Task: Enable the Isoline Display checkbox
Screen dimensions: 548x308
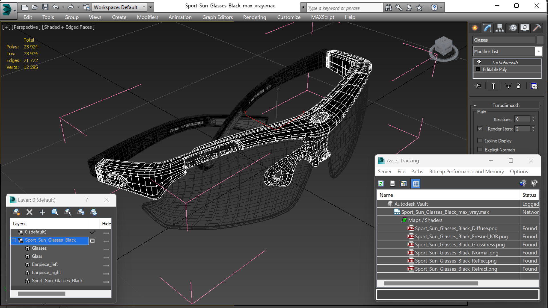Action: tap(480, 140)
